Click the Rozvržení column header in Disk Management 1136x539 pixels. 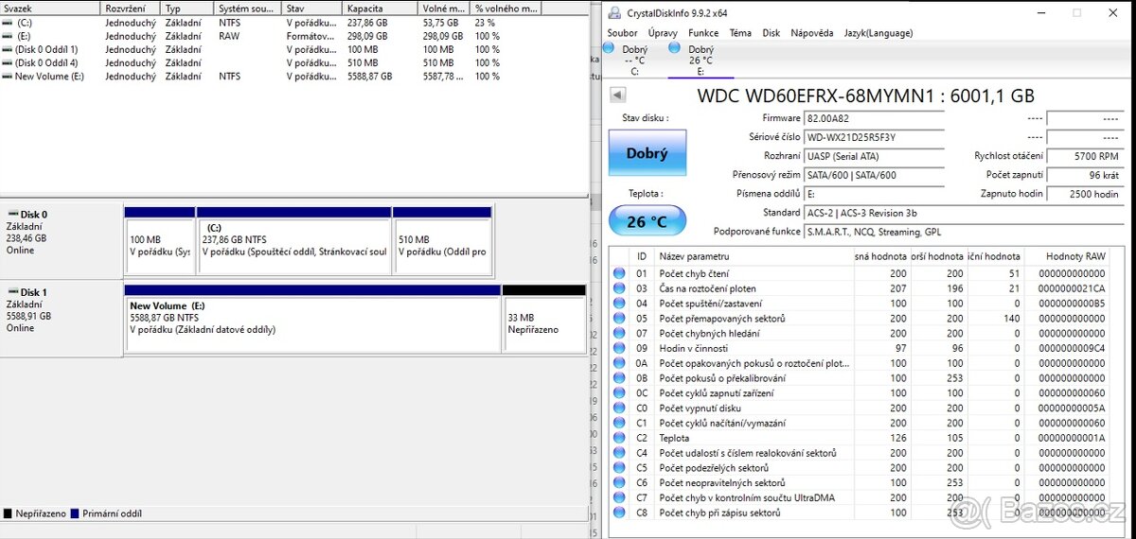click(x=133, y=8)
